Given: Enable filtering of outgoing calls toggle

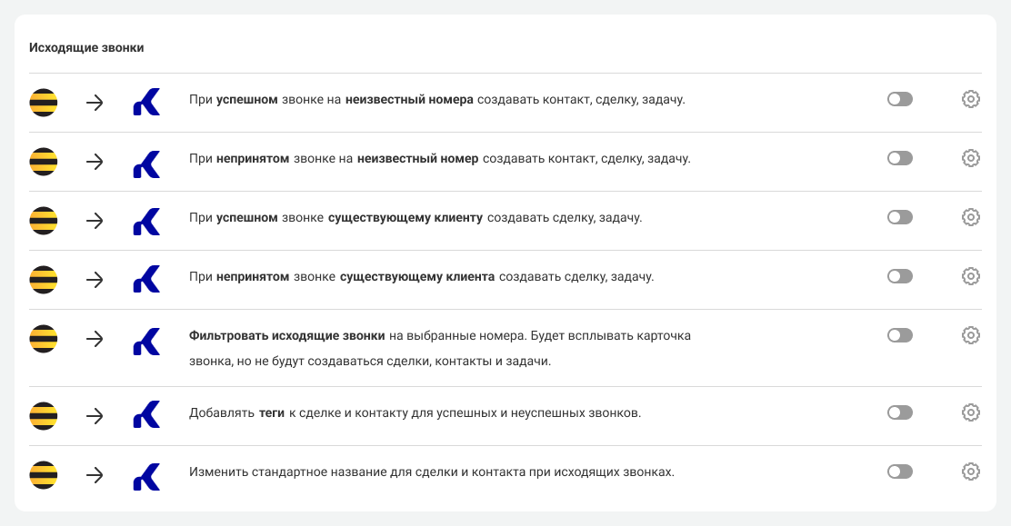Looking at the screenshot, I should tap(900, 335).
